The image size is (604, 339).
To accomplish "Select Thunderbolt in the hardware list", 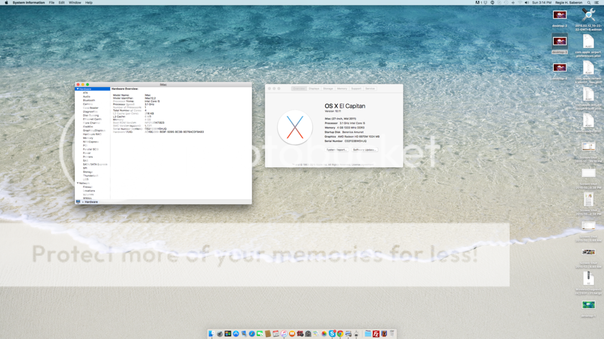I will pos(90,175).
